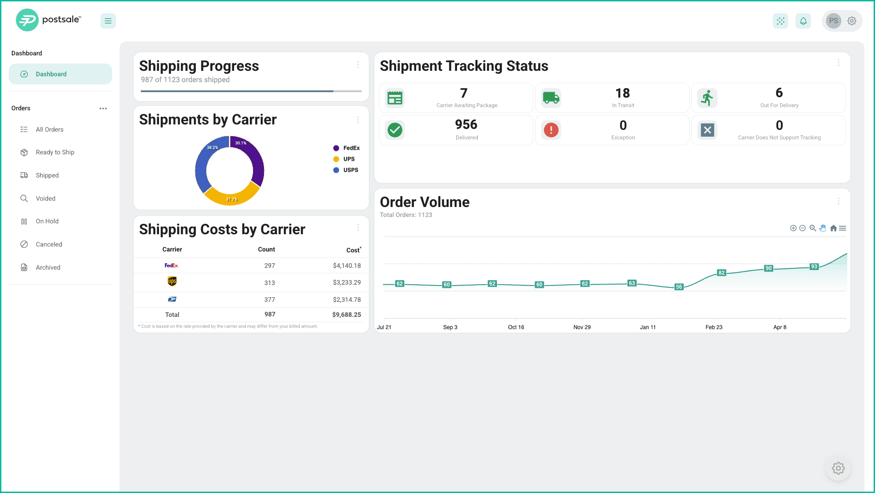Expand the Orders section ellipsis menu

pos(103,108)
